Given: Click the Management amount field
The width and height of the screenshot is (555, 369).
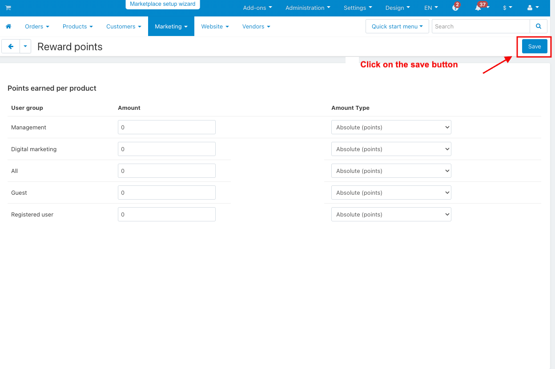Looking at the screenshot, I should point(167,127).
